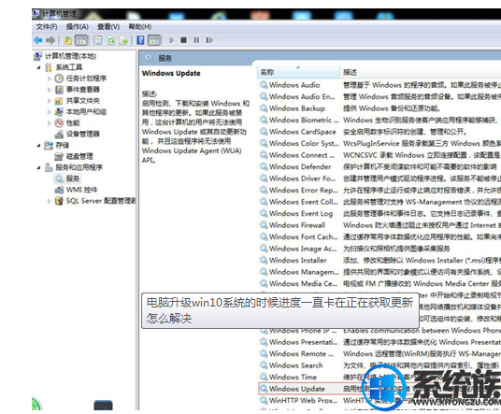Expand the 本地用户和组 node

point(50,112)
